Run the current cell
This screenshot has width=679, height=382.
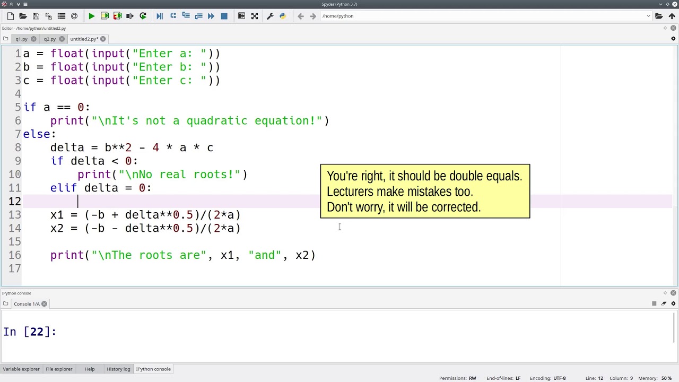[x=105, y=16]
